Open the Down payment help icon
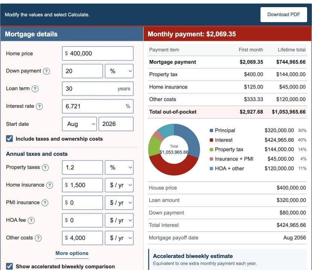 (46, 71)
